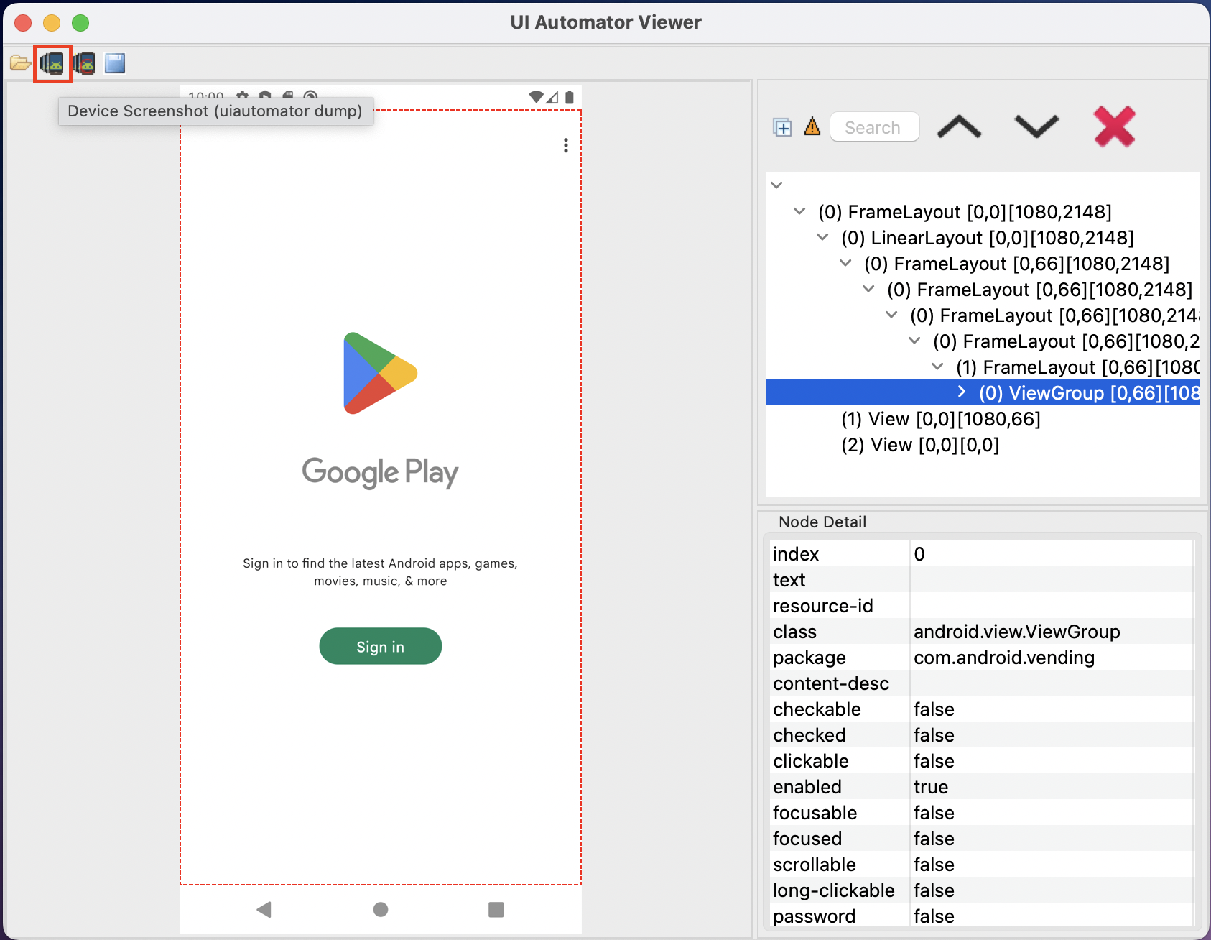Image resolution: width=1211 pixels, height=940 pixels.
Task: Click the Node Detail panel title
Action: tap(822, 522)
